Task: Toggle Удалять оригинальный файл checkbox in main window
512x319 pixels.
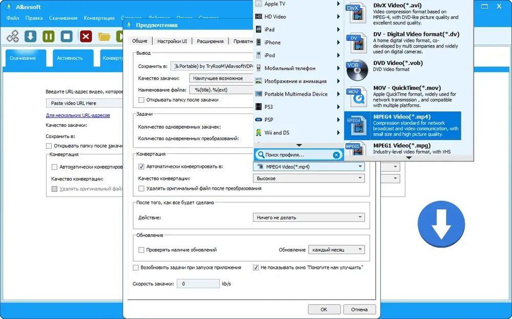Action: 55,189
